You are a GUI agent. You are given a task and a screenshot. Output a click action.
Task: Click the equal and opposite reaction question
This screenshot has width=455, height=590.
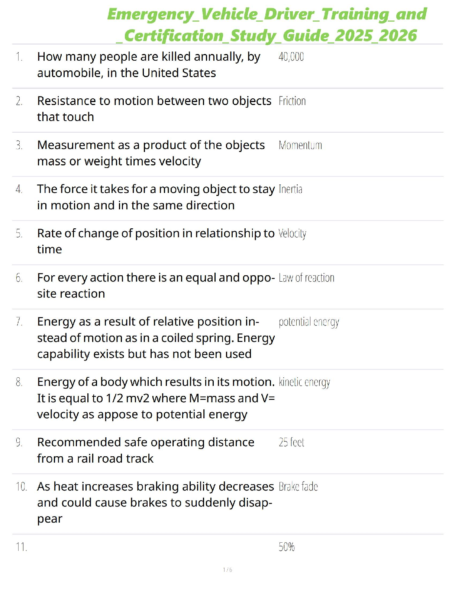pos(155,286)
